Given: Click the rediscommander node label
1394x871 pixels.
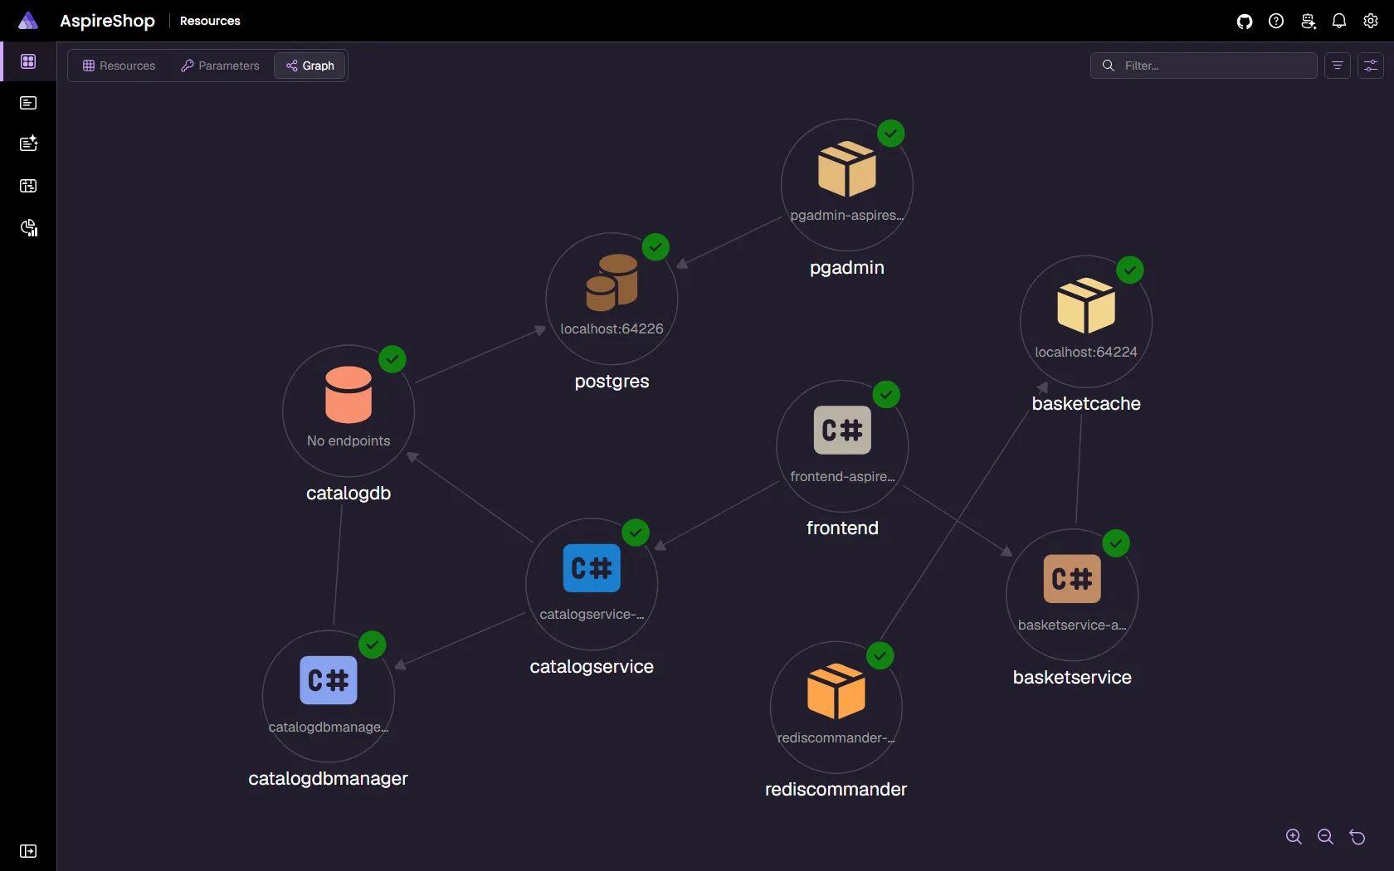Looking at the screenshot, I should tap(836, 789).
